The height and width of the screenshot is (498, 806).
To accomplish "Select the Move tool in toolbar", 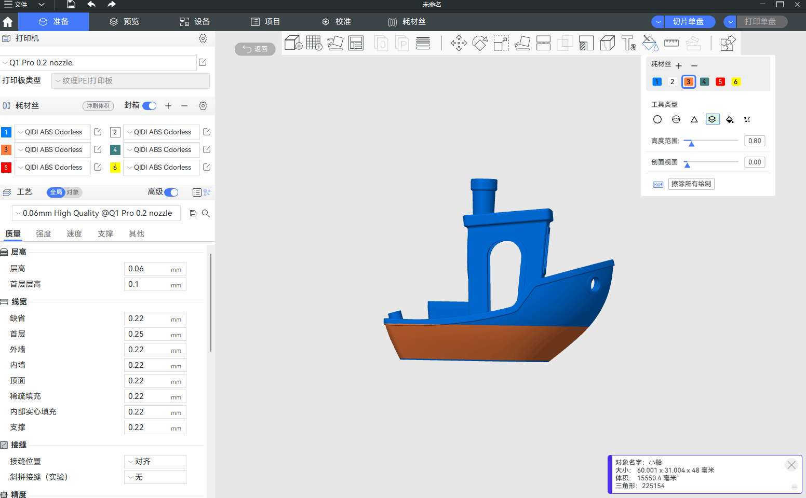I will [459, 43].
